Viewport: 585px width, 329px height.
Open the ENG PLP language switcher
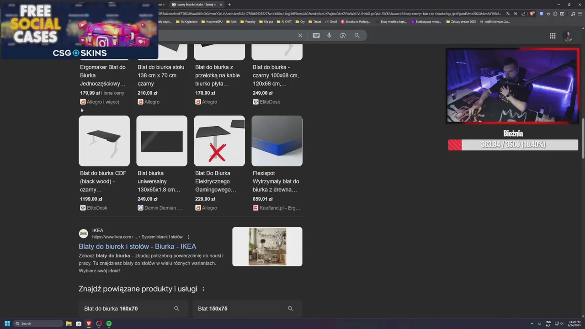[x=548, y=324]
